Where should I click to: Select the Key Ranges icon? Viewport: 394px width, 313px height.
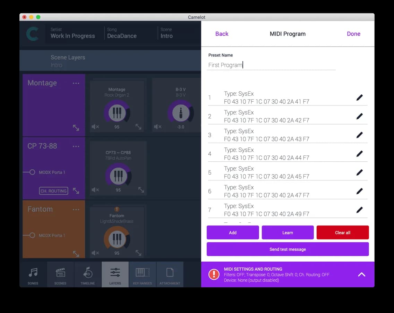click(x=142, y=274)
